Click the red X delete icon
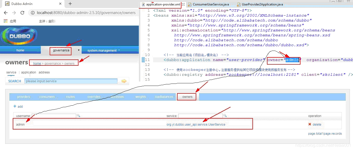This screenshot has width=353, height=150. coord(310,124)
